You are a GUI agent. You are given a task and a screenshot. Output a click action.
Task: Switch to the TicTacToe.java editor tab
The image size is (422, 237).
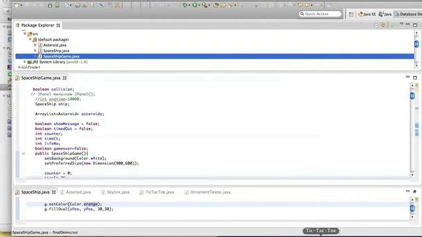[x=157, y=192]
